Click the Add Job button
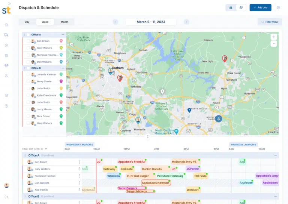Viewport: 288px width, 204px height. [x=260, y=7]
